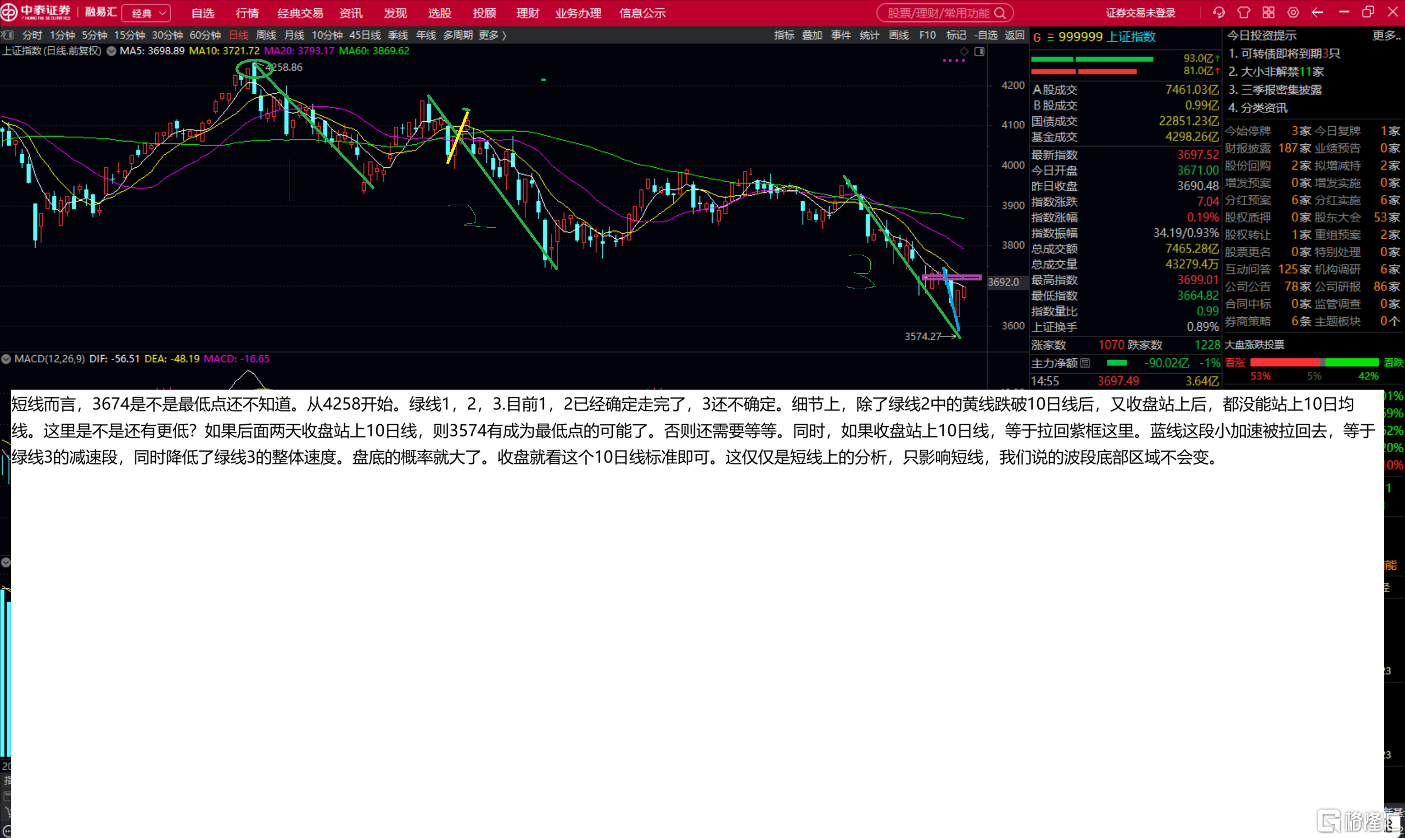1405x838 pixels.
Task: Click -自选 to remove from watchlist
Action: (986, 35)
